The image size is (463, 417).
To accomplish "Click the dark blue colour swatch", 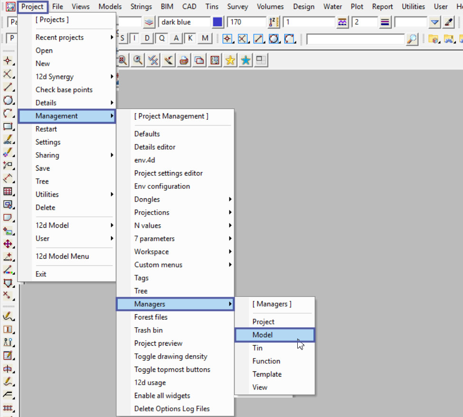I will (218, 22).
